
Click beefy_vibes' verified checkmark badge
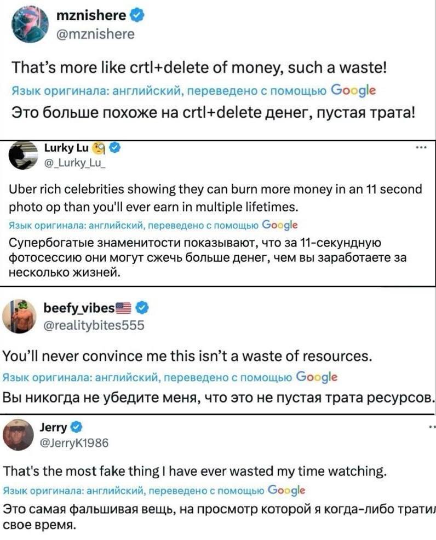(140, 307)
